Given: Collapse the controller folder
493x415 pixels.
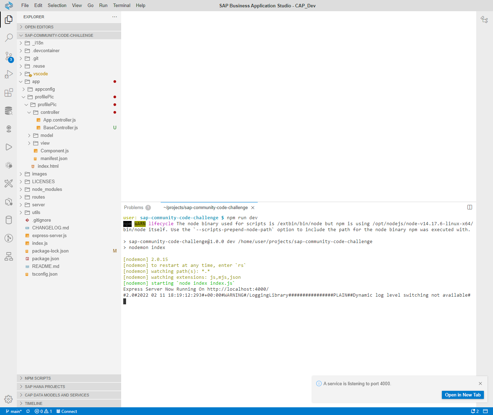Looking at the screenshot, I should (69, 112).
